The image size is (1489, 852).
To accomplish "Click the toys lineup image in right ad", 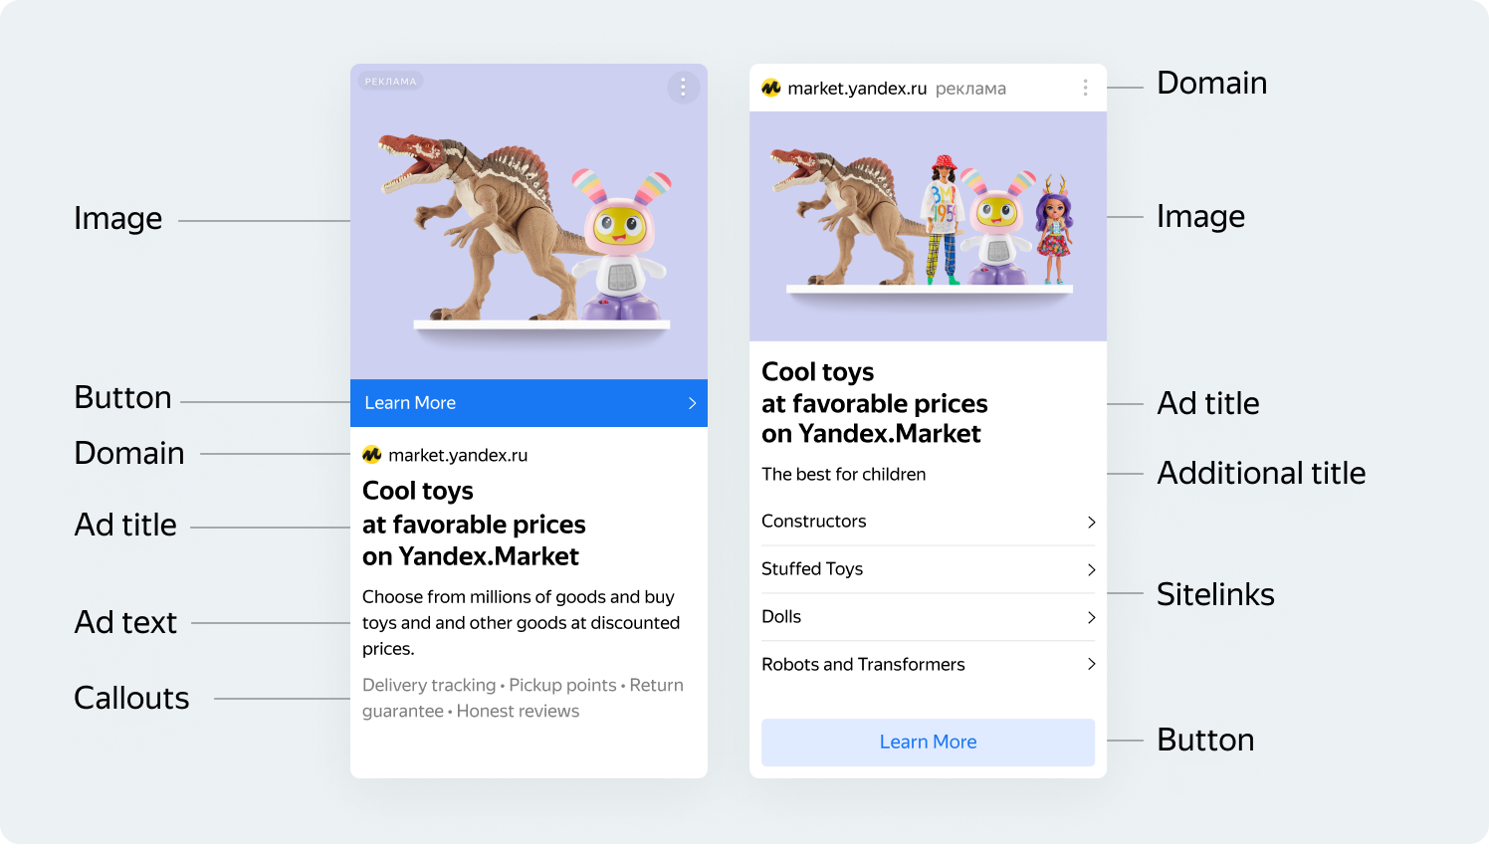I will point(928,226).
